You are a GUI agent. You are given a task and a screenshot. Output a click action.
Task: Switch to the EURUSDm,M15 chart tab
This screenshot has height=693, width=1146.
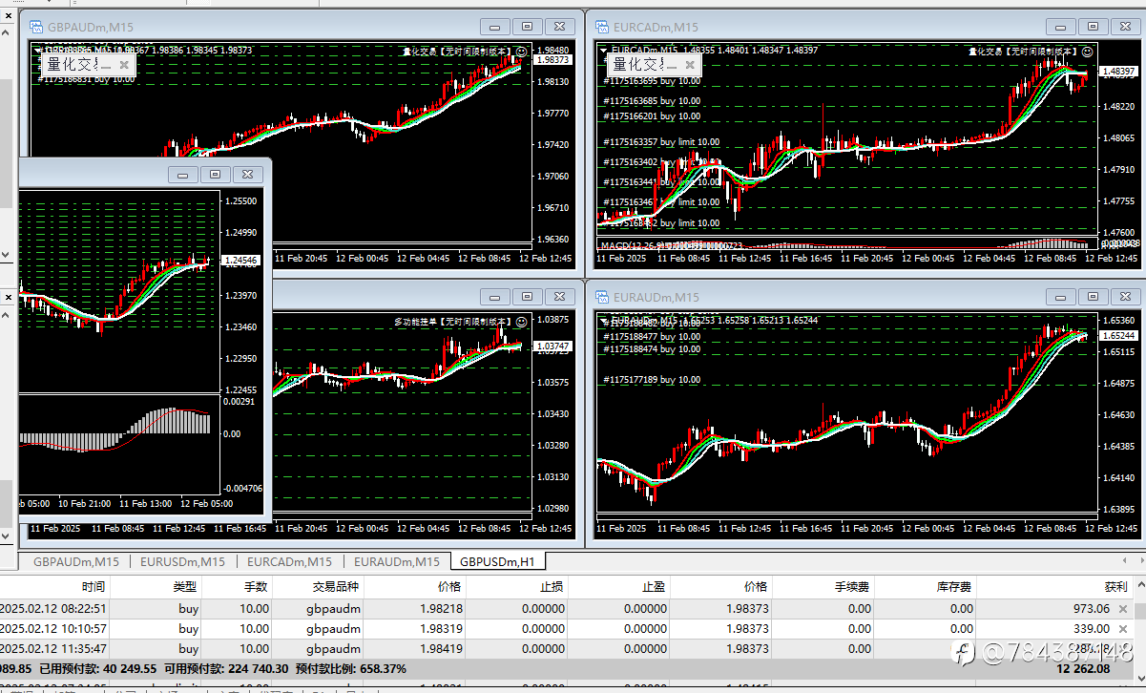pos(182,561)
